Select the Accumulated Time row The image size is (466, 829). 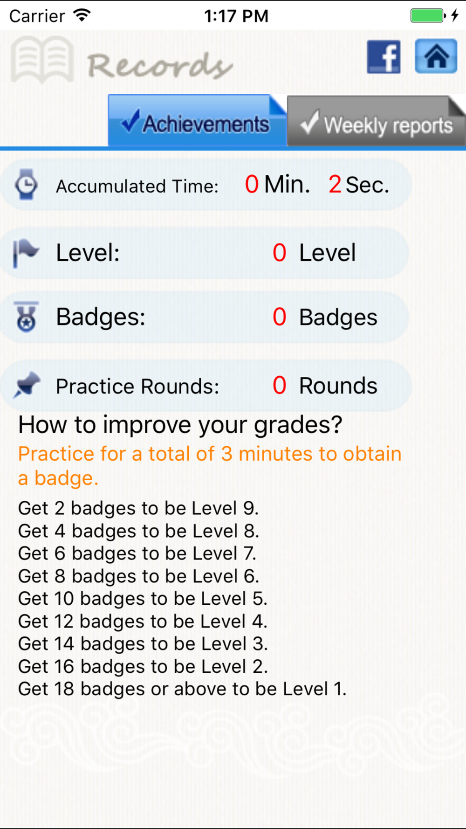pyautogui.click(x=206, y=185)
